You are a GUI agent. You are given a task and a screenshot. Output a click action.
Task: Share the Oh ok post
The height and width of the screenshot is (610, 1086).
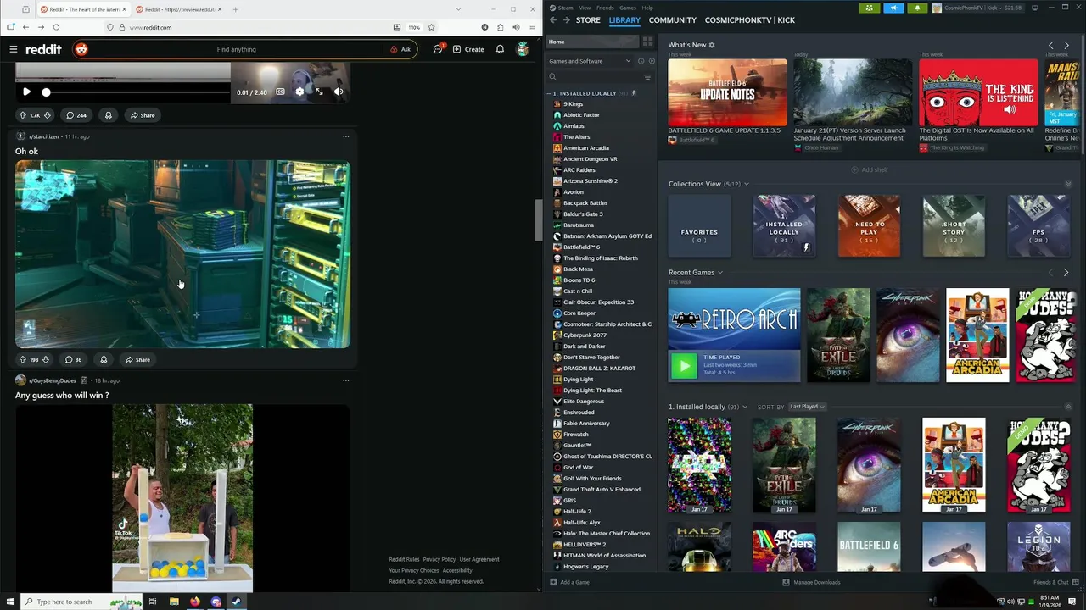(137, 359)
